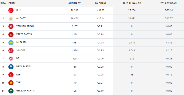Image resolution: width=184 pixels, height=95 pixels.
Task: Select the Saadet crescent logo icon
Action: 11,51
